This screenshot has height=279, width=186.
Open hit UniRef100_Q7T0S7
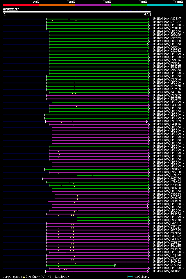[x=167, y=22]
